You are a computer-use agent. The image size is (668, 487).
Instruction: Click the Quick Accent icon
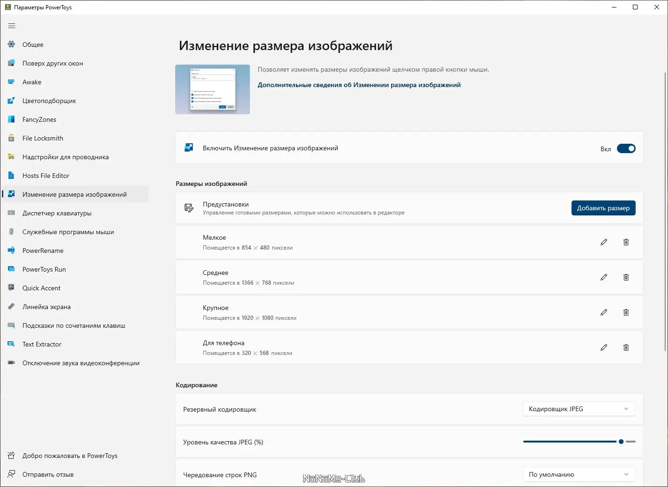click(x=11, y=288)
